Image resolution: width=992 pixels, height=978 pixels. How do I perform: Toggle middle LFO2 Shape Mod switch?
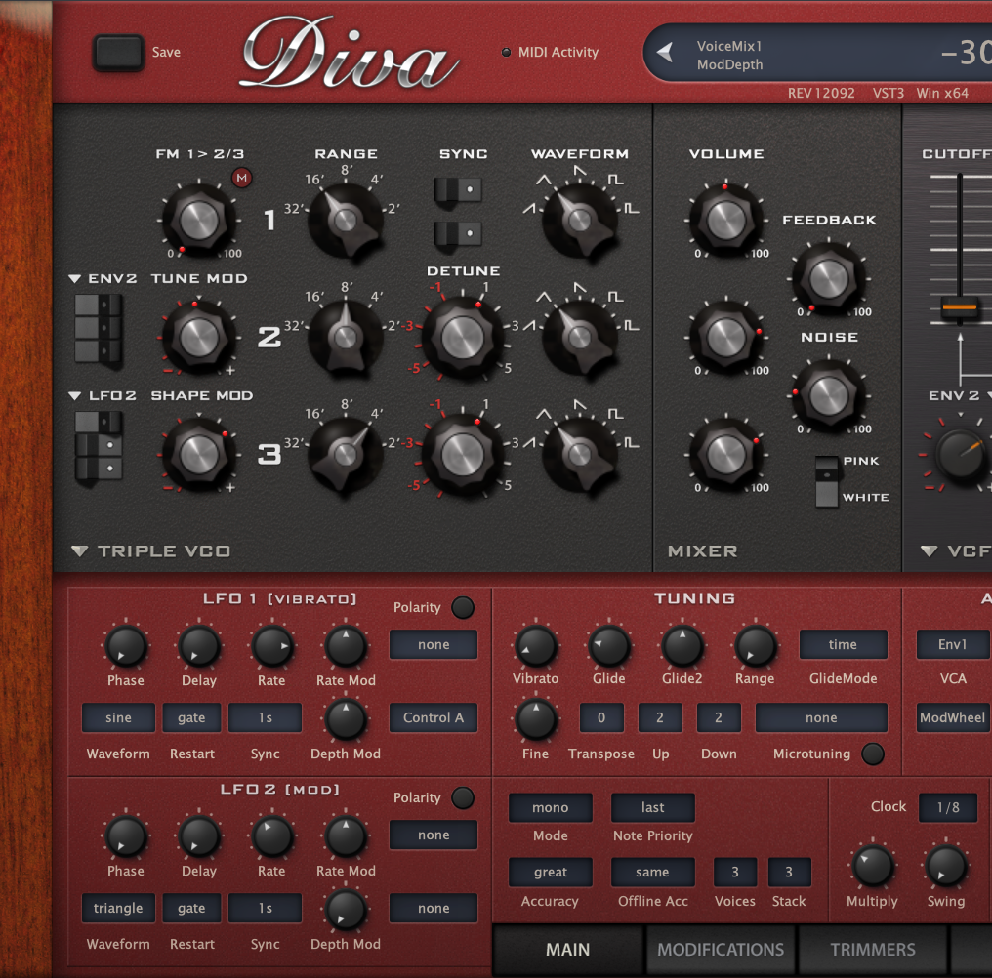click(x=98, y=445)
